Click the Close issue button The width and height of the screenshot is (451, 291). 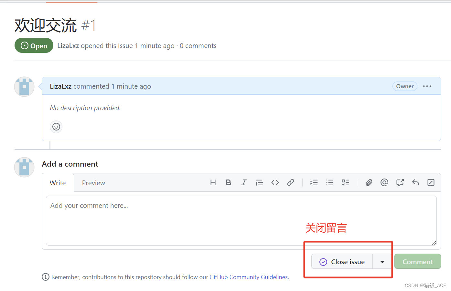coord(342,262)
